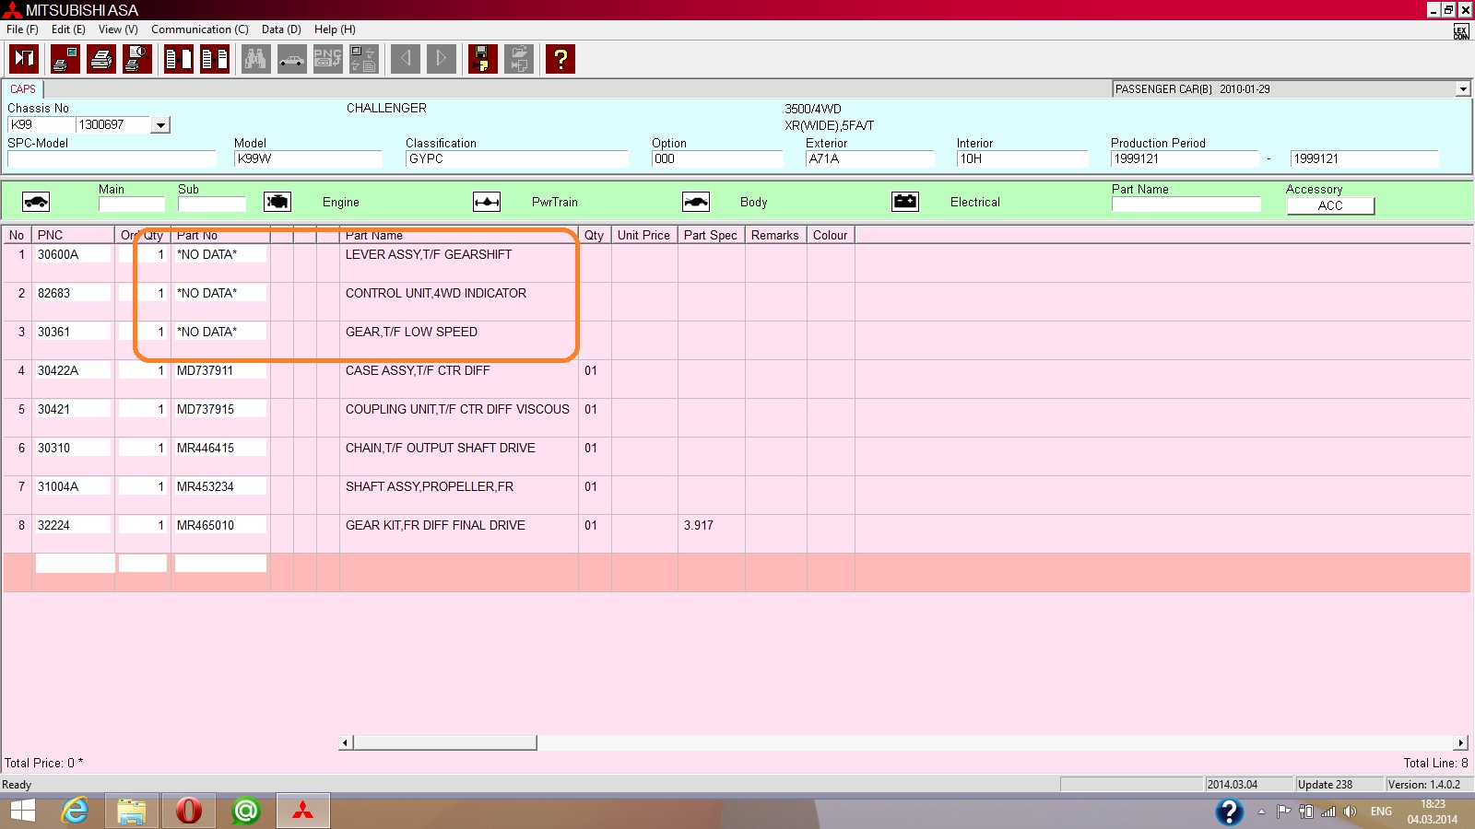Open the Data (D) menu

[x=281, y=29]
